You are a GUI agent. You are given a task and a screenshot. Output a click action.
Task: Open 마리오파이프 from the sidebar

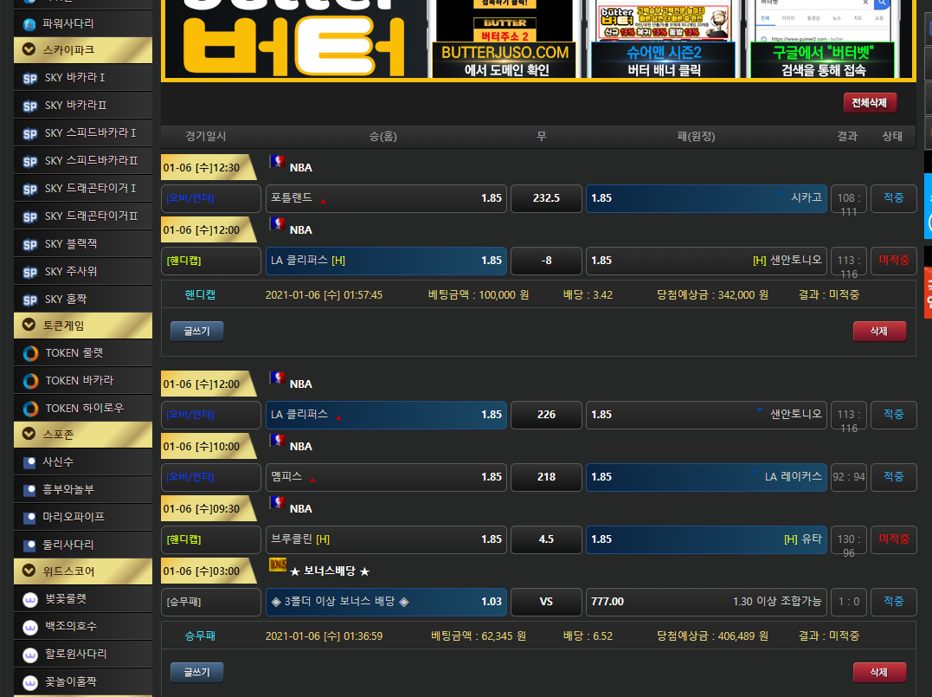click(x=74, y=517)
